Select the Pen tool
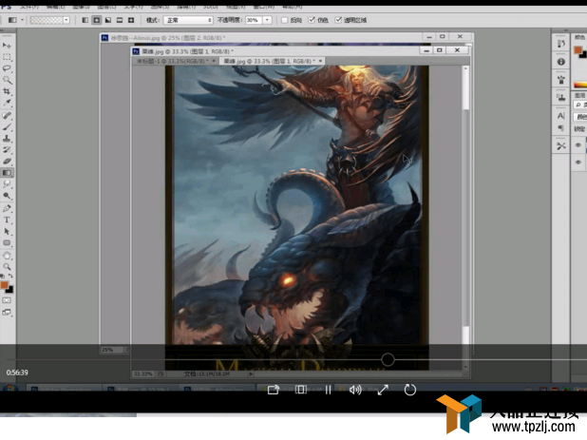 [x=7, y=208]
